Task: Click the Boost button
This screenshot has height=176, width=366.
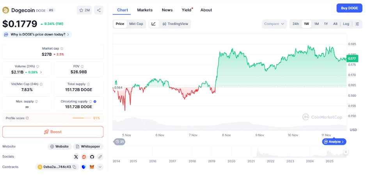Action: coord(53,132)
